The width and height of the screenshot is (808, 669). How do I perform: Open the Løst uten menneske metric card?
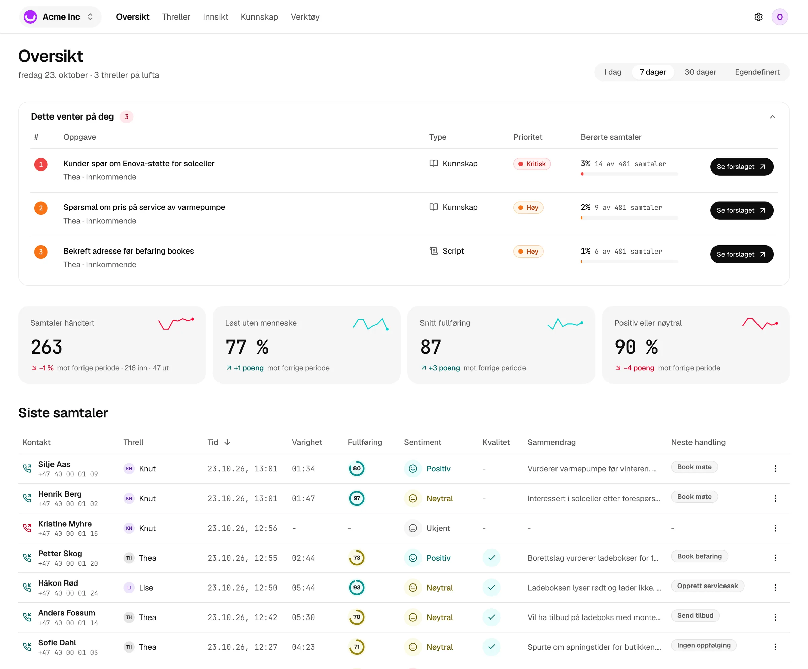(307, 345)
